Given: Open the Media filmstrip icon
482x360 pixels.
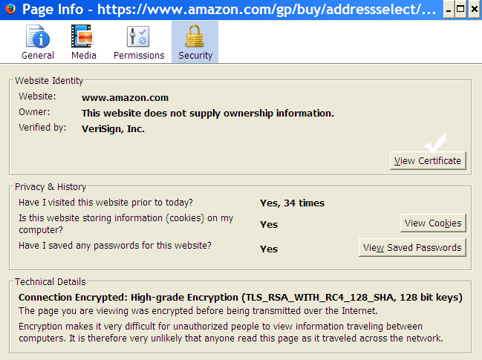Looking at the screenshot, I should [x=82, y=36].
